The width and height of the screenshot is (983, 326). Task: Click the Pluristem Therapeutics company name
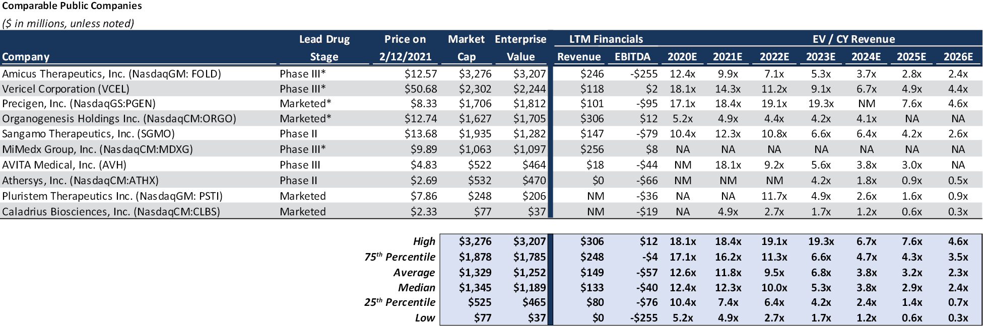(x=112, y=196)
